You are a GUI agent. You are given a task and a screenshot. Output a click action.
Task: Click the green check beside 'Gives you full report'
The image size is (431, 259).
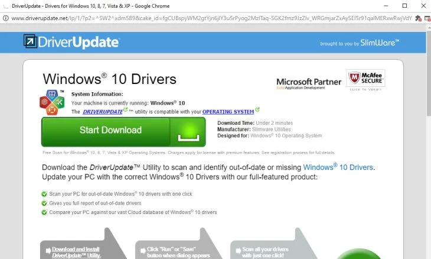[x=44, y=203]
